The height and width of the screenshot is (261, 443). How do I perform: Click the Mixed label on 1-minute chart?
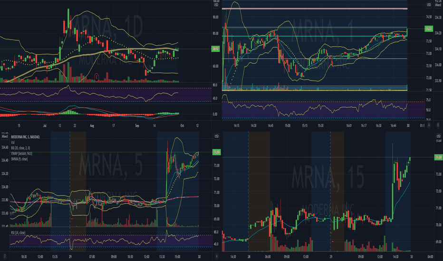(438, 5)
